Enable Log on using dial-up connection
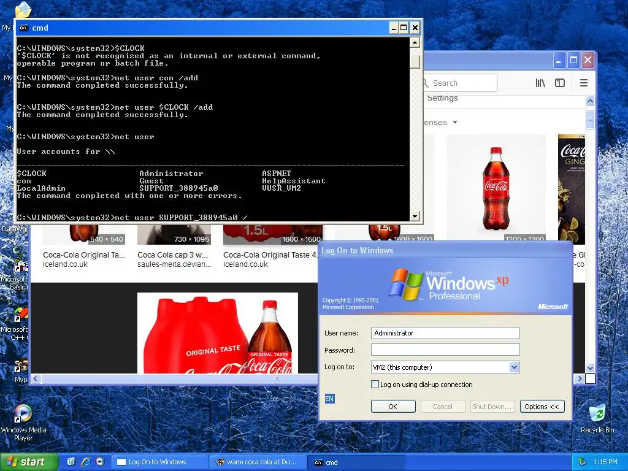 (375, 385)
